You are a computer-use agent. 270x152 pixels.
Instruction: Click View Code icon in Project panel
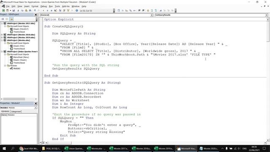[x=3, y=19]
